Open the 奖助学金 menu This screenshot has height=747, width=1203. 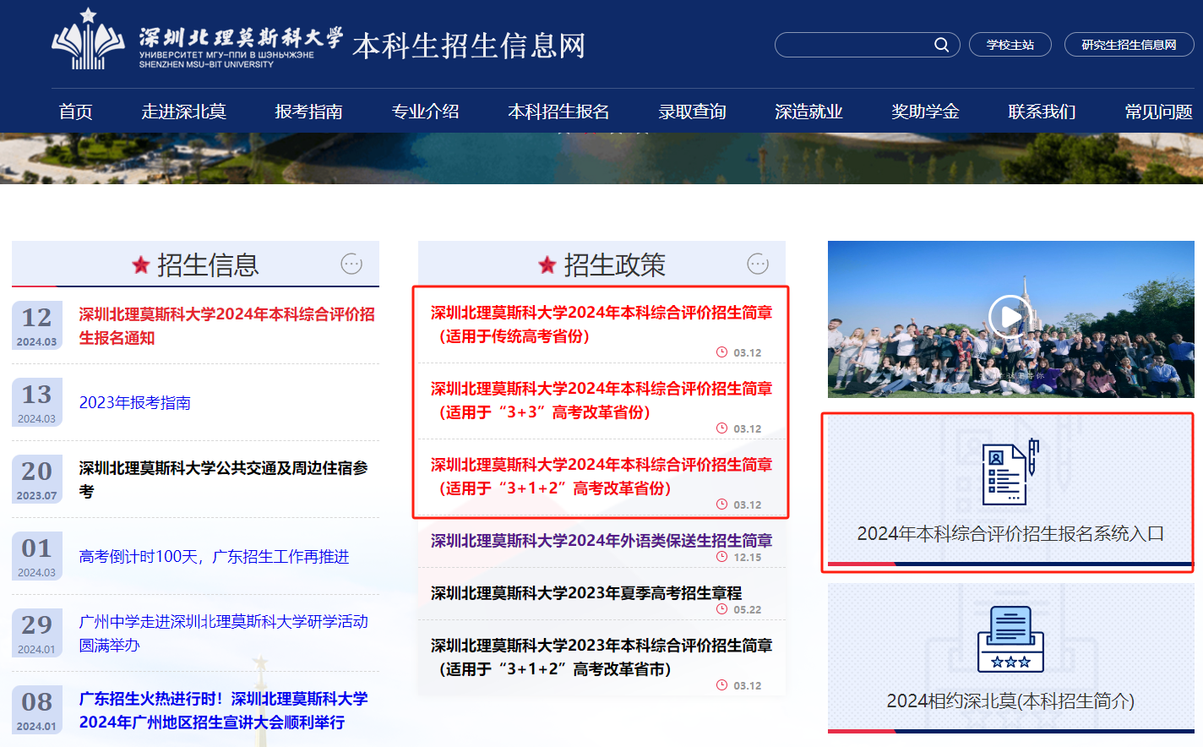pyautogui.click(x=925, y=112)
